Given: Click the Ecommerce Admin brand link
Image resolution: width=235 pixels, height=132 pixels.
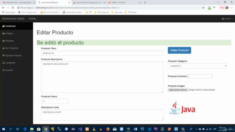Looking at the screenshot, I should tap(13, 19).
